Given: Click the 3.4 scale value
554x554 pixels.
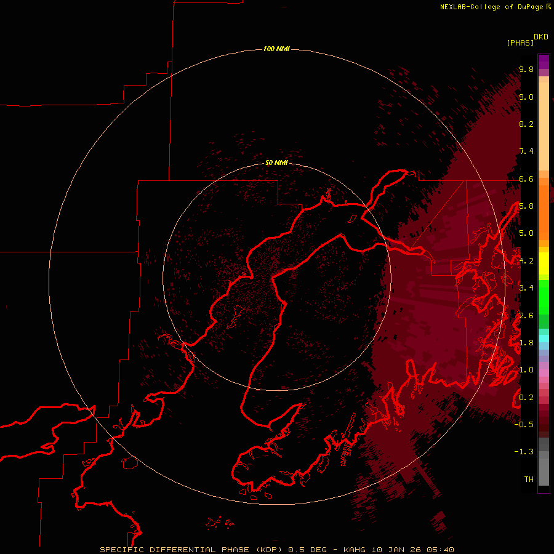Looking at the screenshot, I should 526,288.
